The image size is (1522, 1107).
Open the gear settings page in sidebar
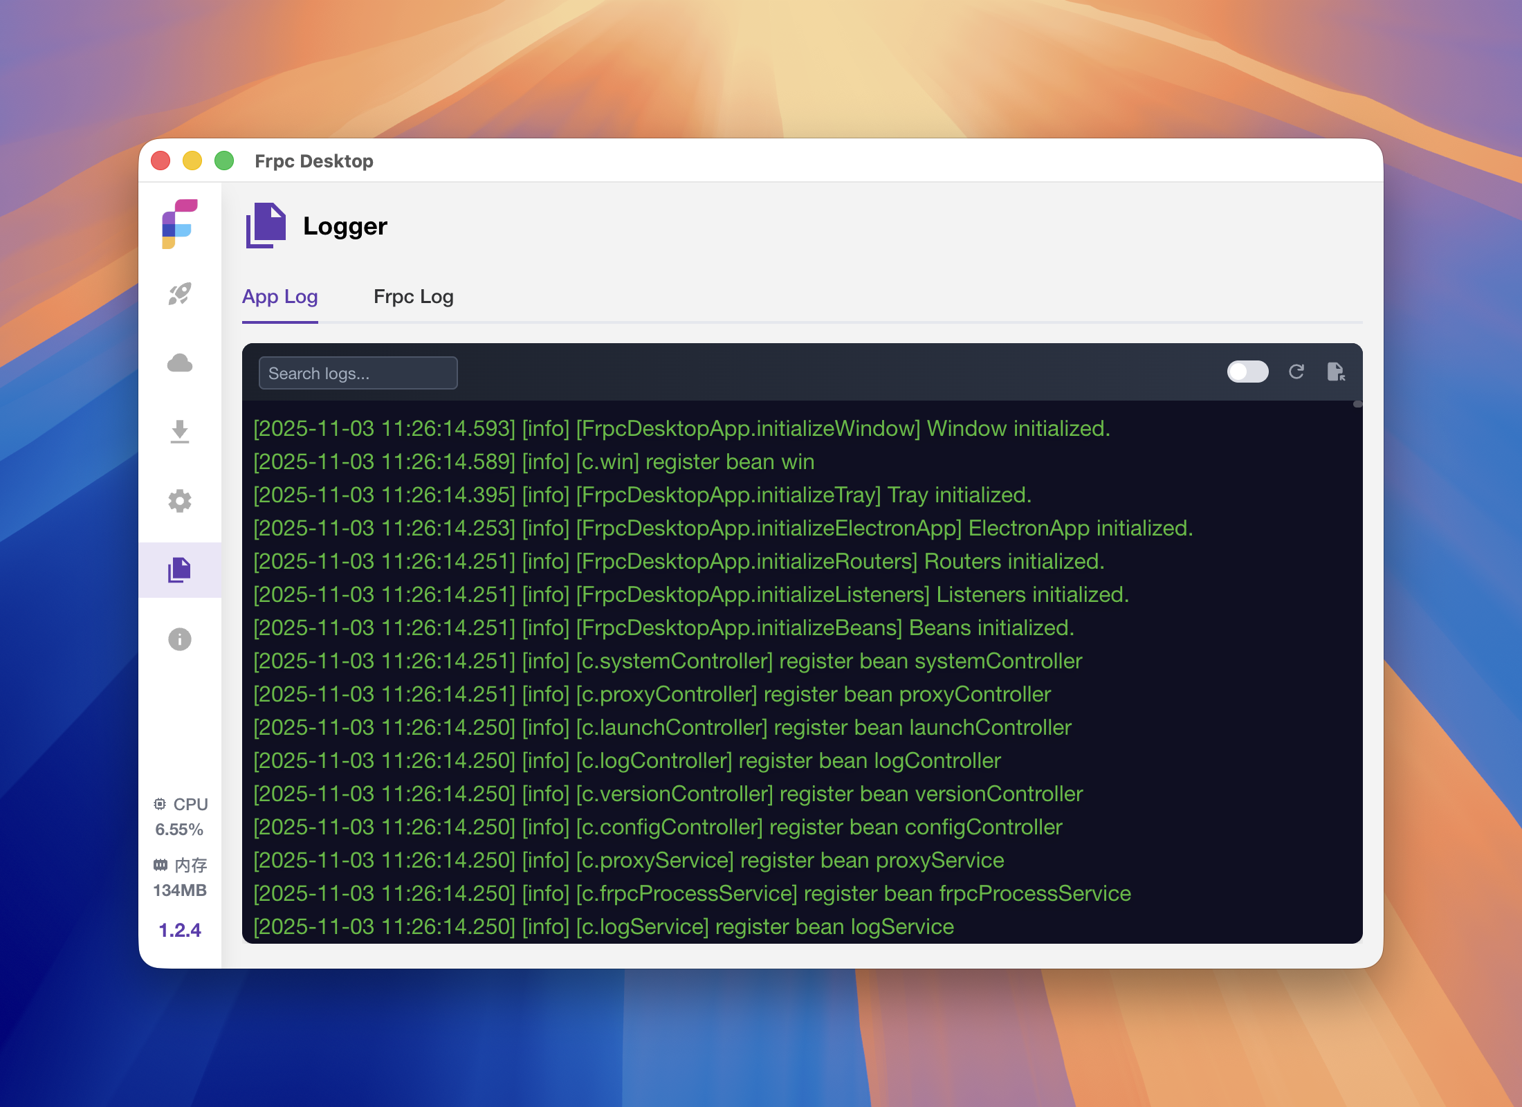[180, 501]
